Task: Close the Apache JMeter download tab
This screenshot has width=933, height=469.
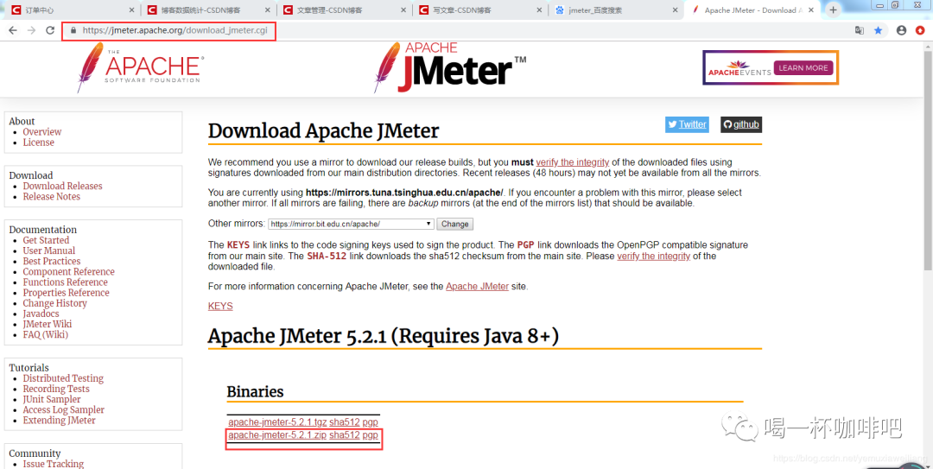Action: [x=811, y=10]
